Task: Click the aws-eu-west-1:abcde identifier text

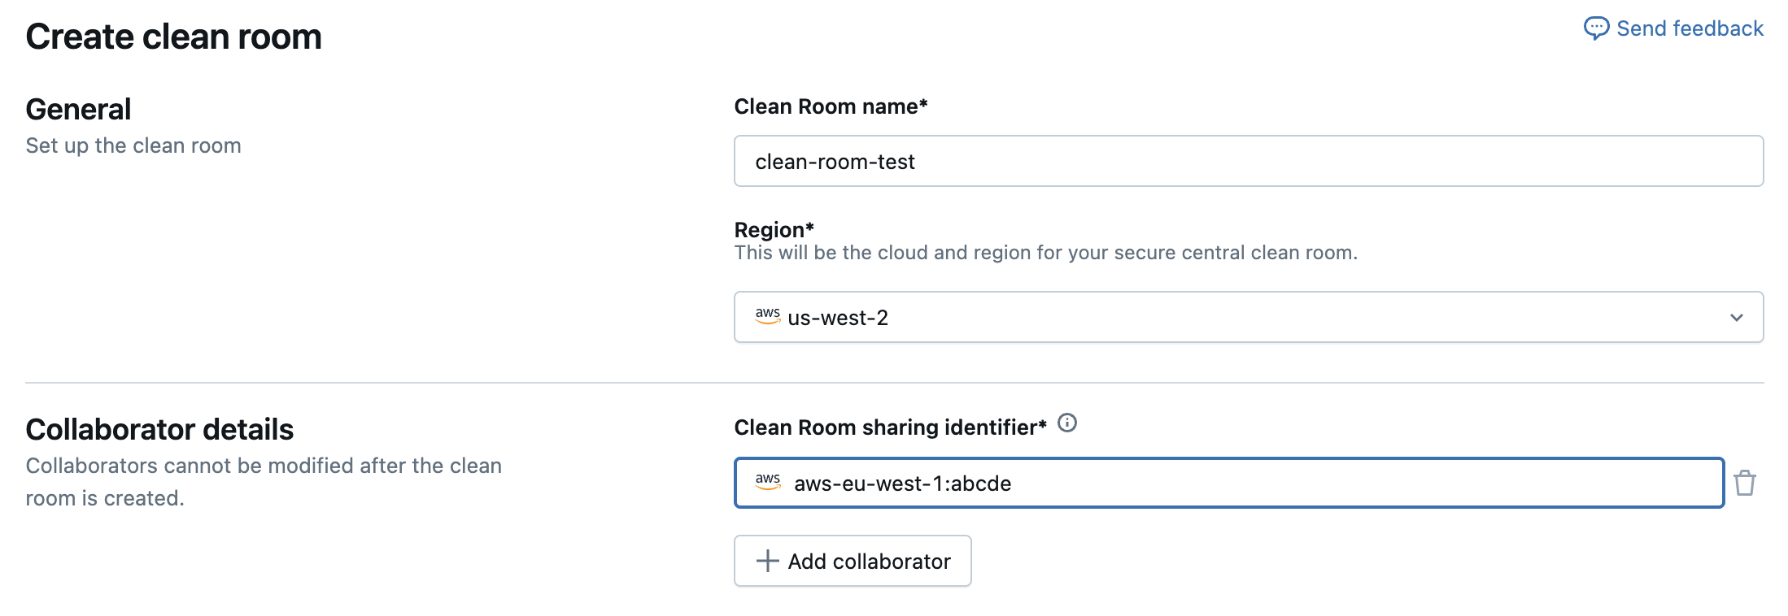Action: 902,484
